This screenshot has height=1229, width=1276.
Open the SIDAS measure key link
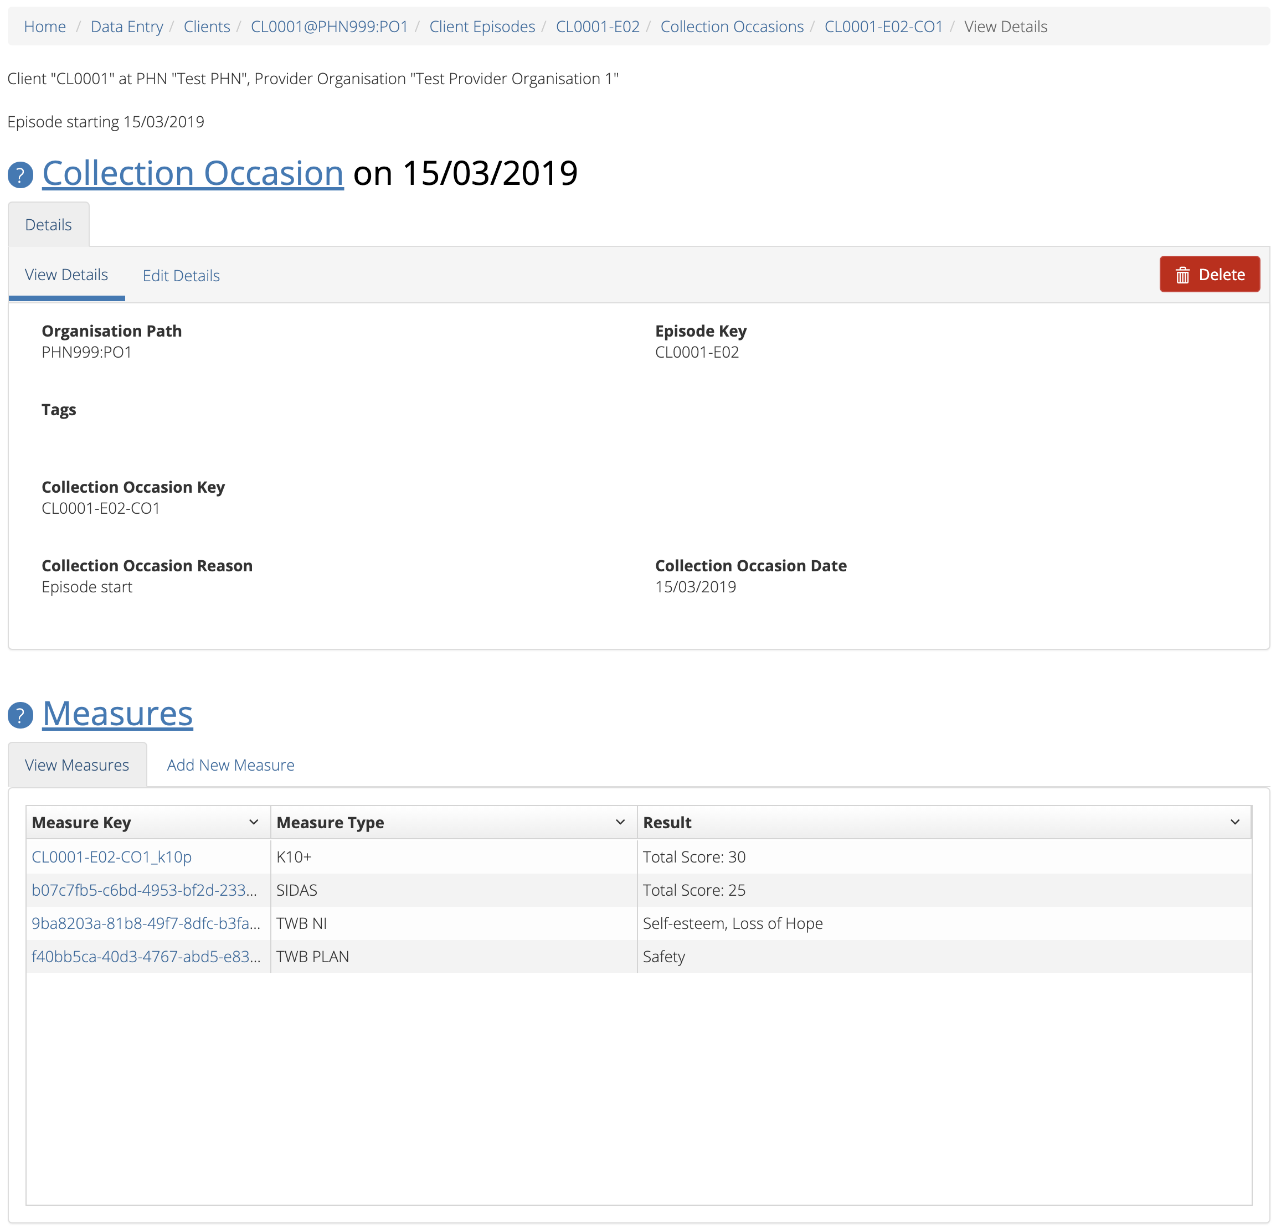pos(144,890)
